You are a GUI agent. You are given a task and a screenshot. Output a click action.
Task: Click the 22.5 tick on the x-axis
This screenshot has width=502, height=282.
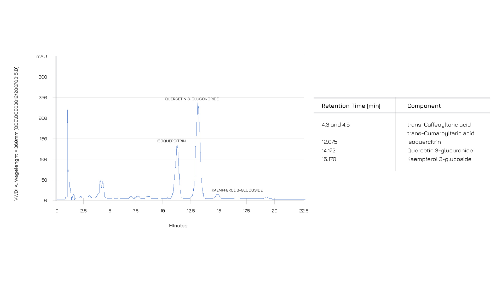pos(303,211)
